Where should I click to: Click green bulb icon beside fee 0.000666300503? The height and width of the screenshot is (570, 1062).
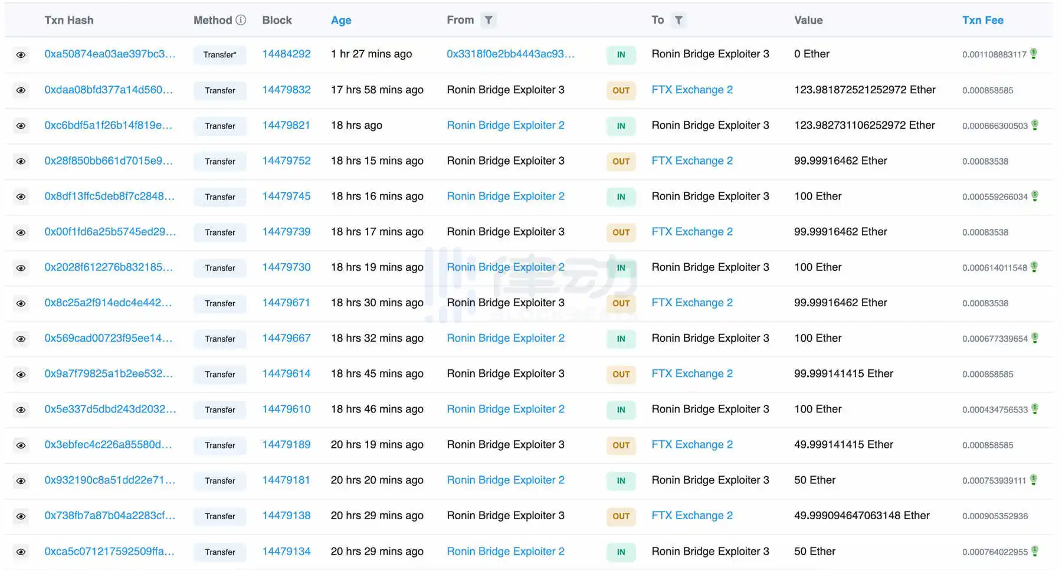tap(1034, 125)
